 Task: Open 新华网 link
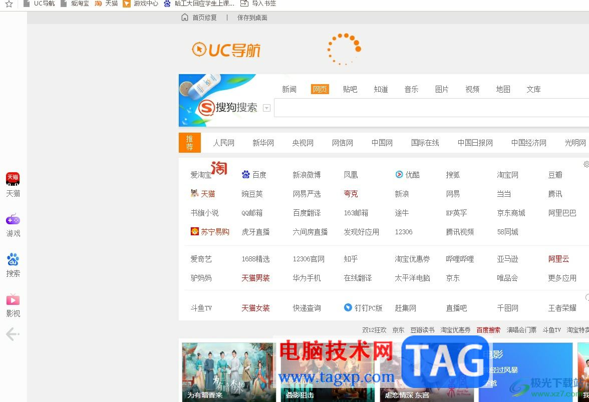coord(263,143)
